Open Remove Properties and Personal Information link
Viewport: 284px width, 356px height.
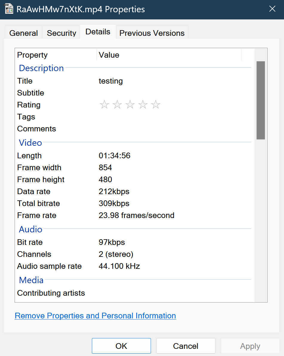click(95, 316)
